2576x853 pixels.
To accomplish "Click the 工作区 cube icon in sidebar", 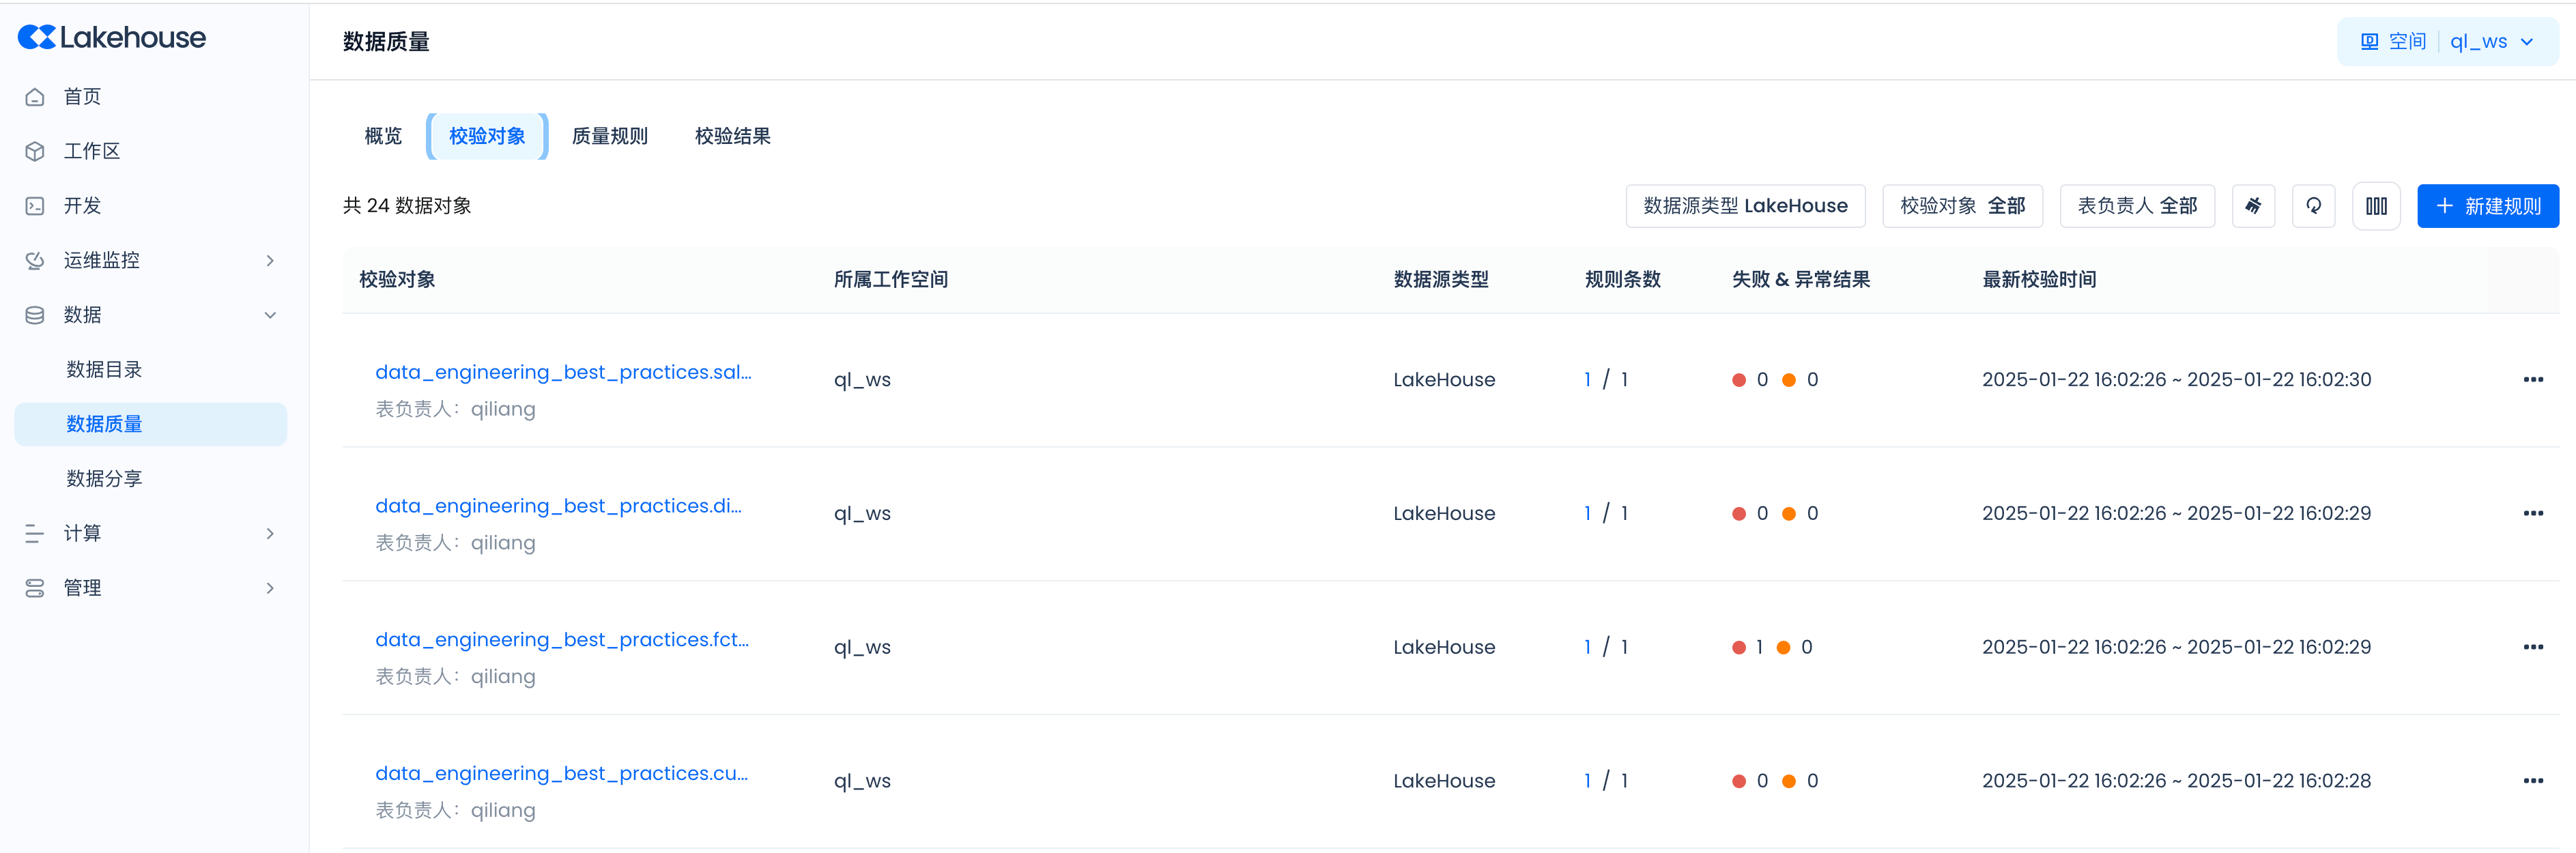I will (x=35, y=151).
